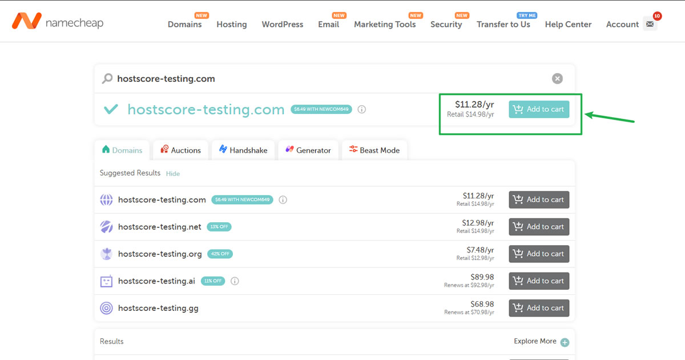
Task: Add hostscore-testing.net to cart
Action: point(539,227)
